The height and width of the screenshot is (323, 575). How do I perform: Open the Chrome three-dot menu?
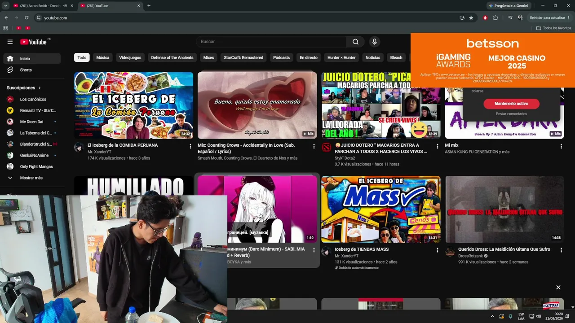pos(569,18)
